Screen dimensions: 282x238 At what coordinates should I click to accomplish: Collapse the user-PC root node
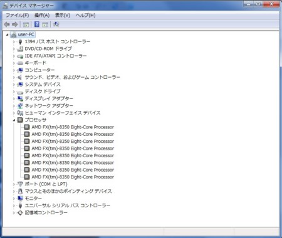[x=8, y=34]
